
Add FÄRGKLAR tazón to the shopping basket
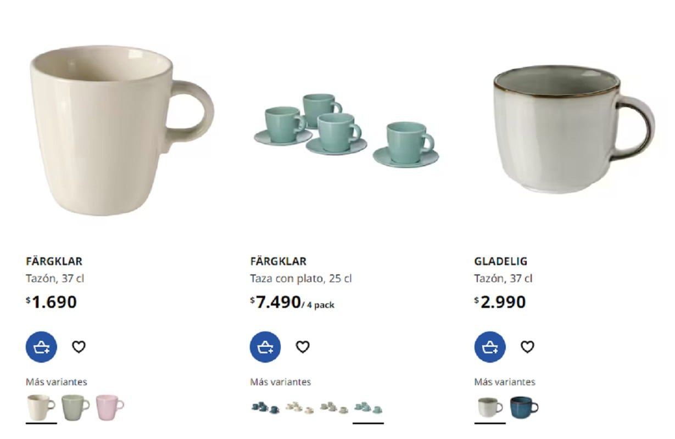(x=40, y=347)
